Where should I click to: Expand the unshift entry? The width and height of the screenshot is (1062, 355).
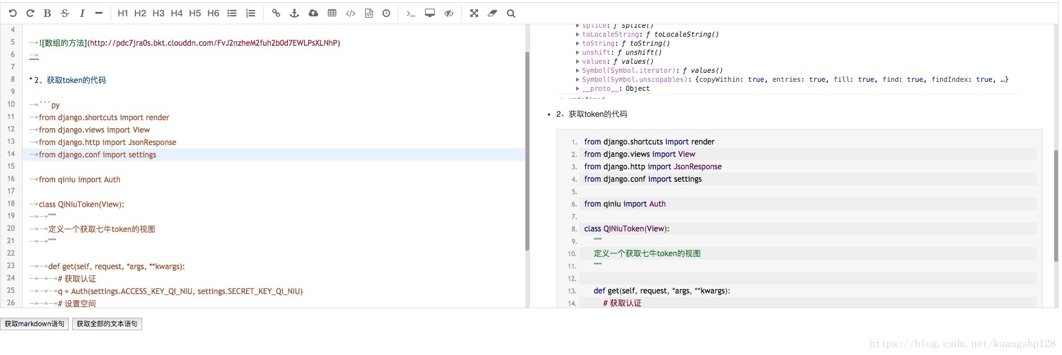pos(577,52)
